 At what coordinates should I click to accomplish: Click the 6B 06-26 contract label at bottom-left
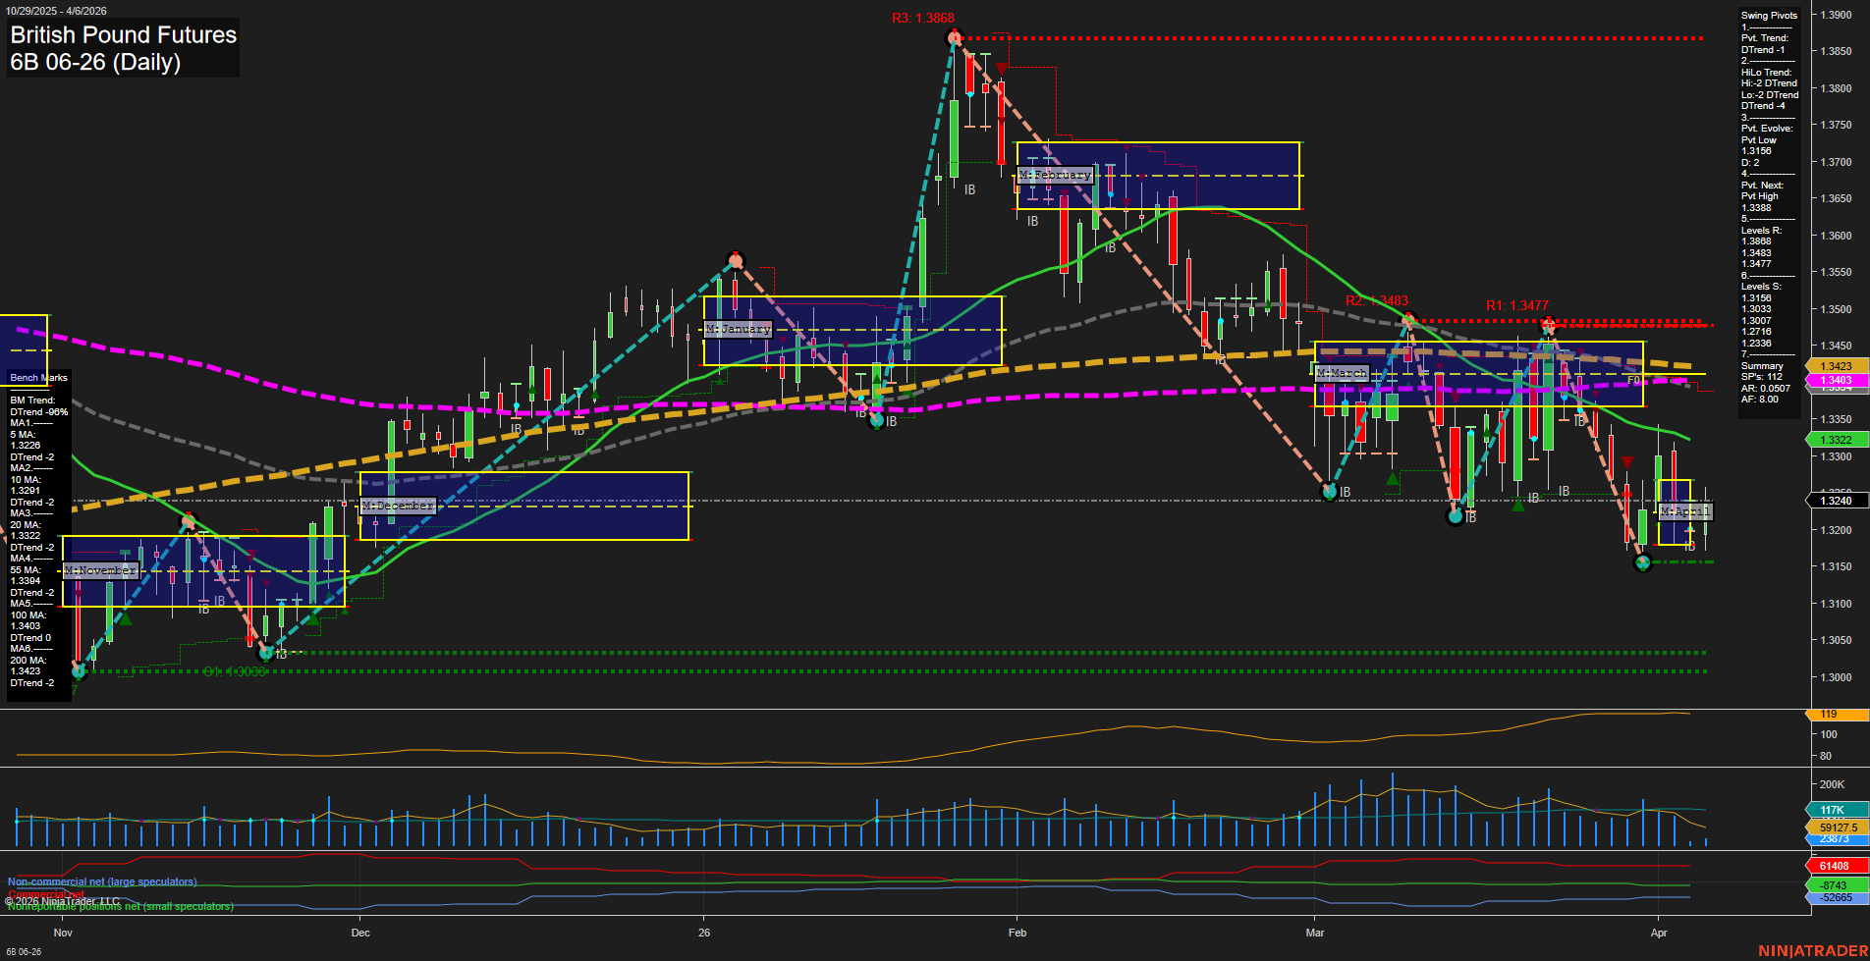point(22,953)
